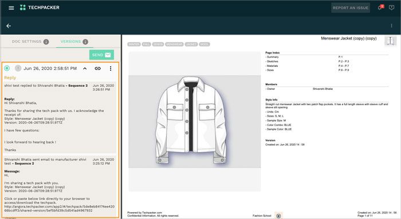The image size is (401, 219).
Task: Switch to the Doc Settings tab
Action: point(26,41)
